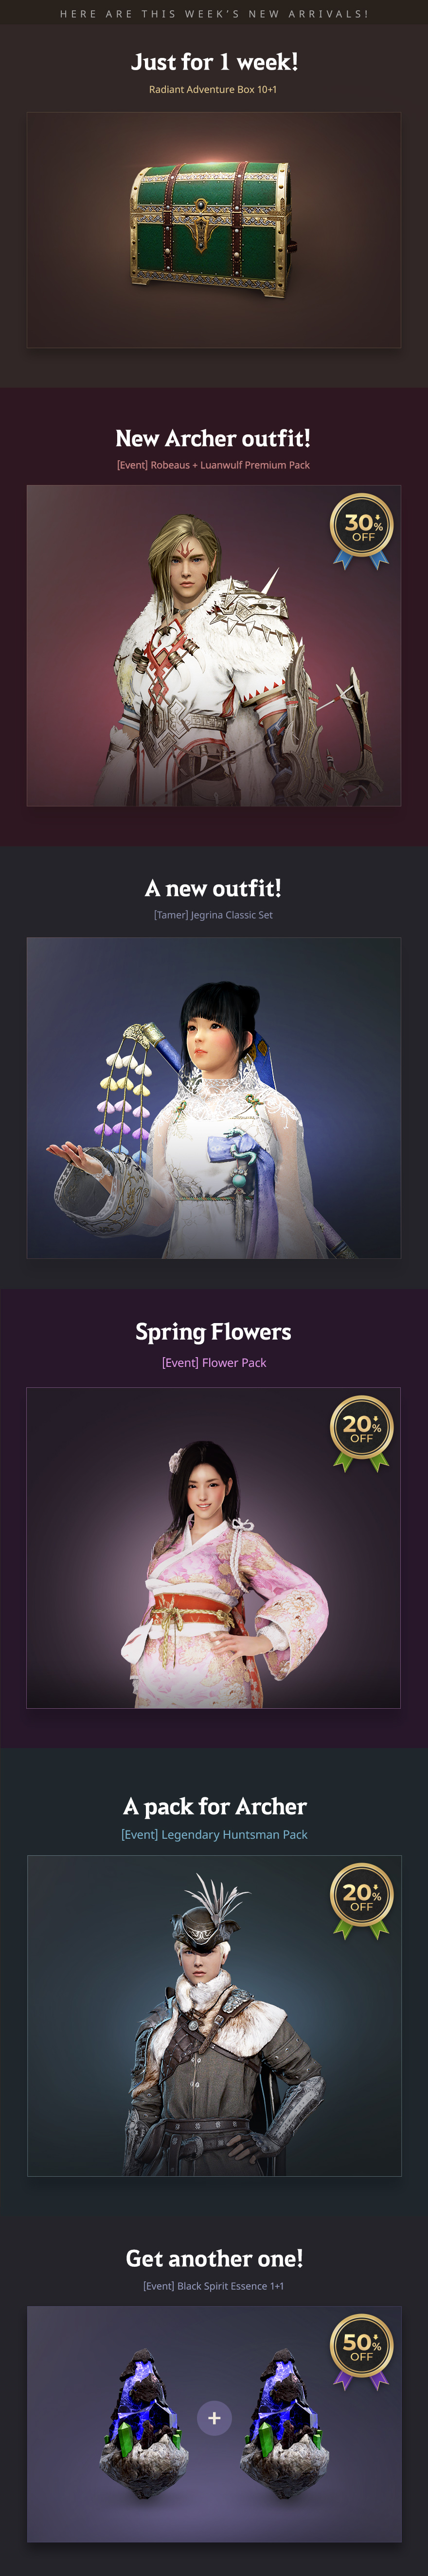The height and width of the screenshot is (2576, 428).
Task: Click the 'Just for 1 week!' heading
Action: coord(214,62)
